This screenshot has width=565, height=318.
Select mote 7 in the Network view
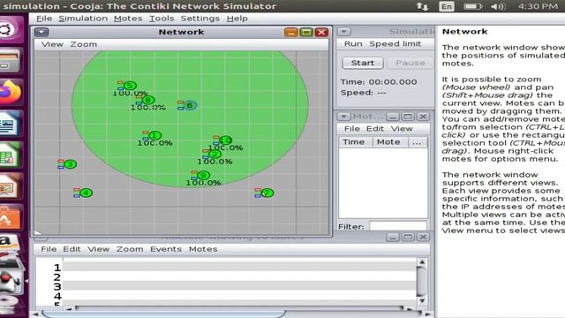[x=267, y=193]
